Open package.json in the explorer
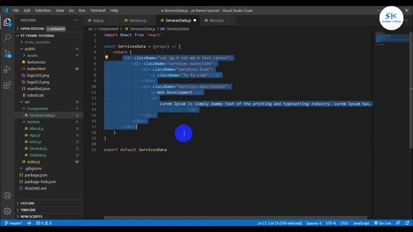The height and width of the screenshot is (232, 413). click(36, 175)
